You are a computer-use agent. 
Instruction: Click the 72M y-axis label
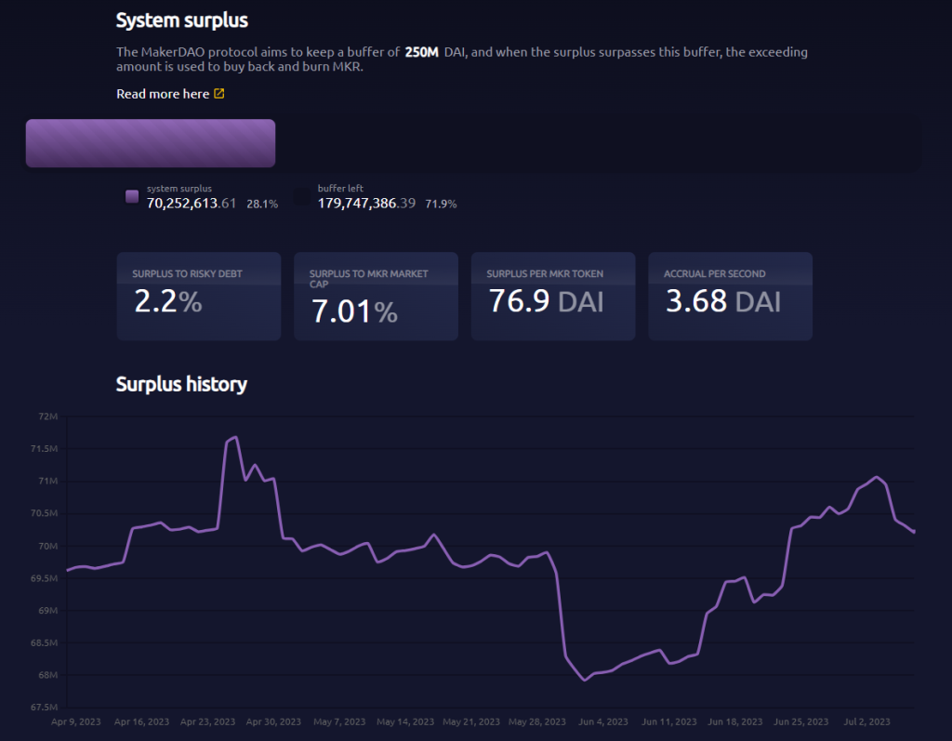48,416
